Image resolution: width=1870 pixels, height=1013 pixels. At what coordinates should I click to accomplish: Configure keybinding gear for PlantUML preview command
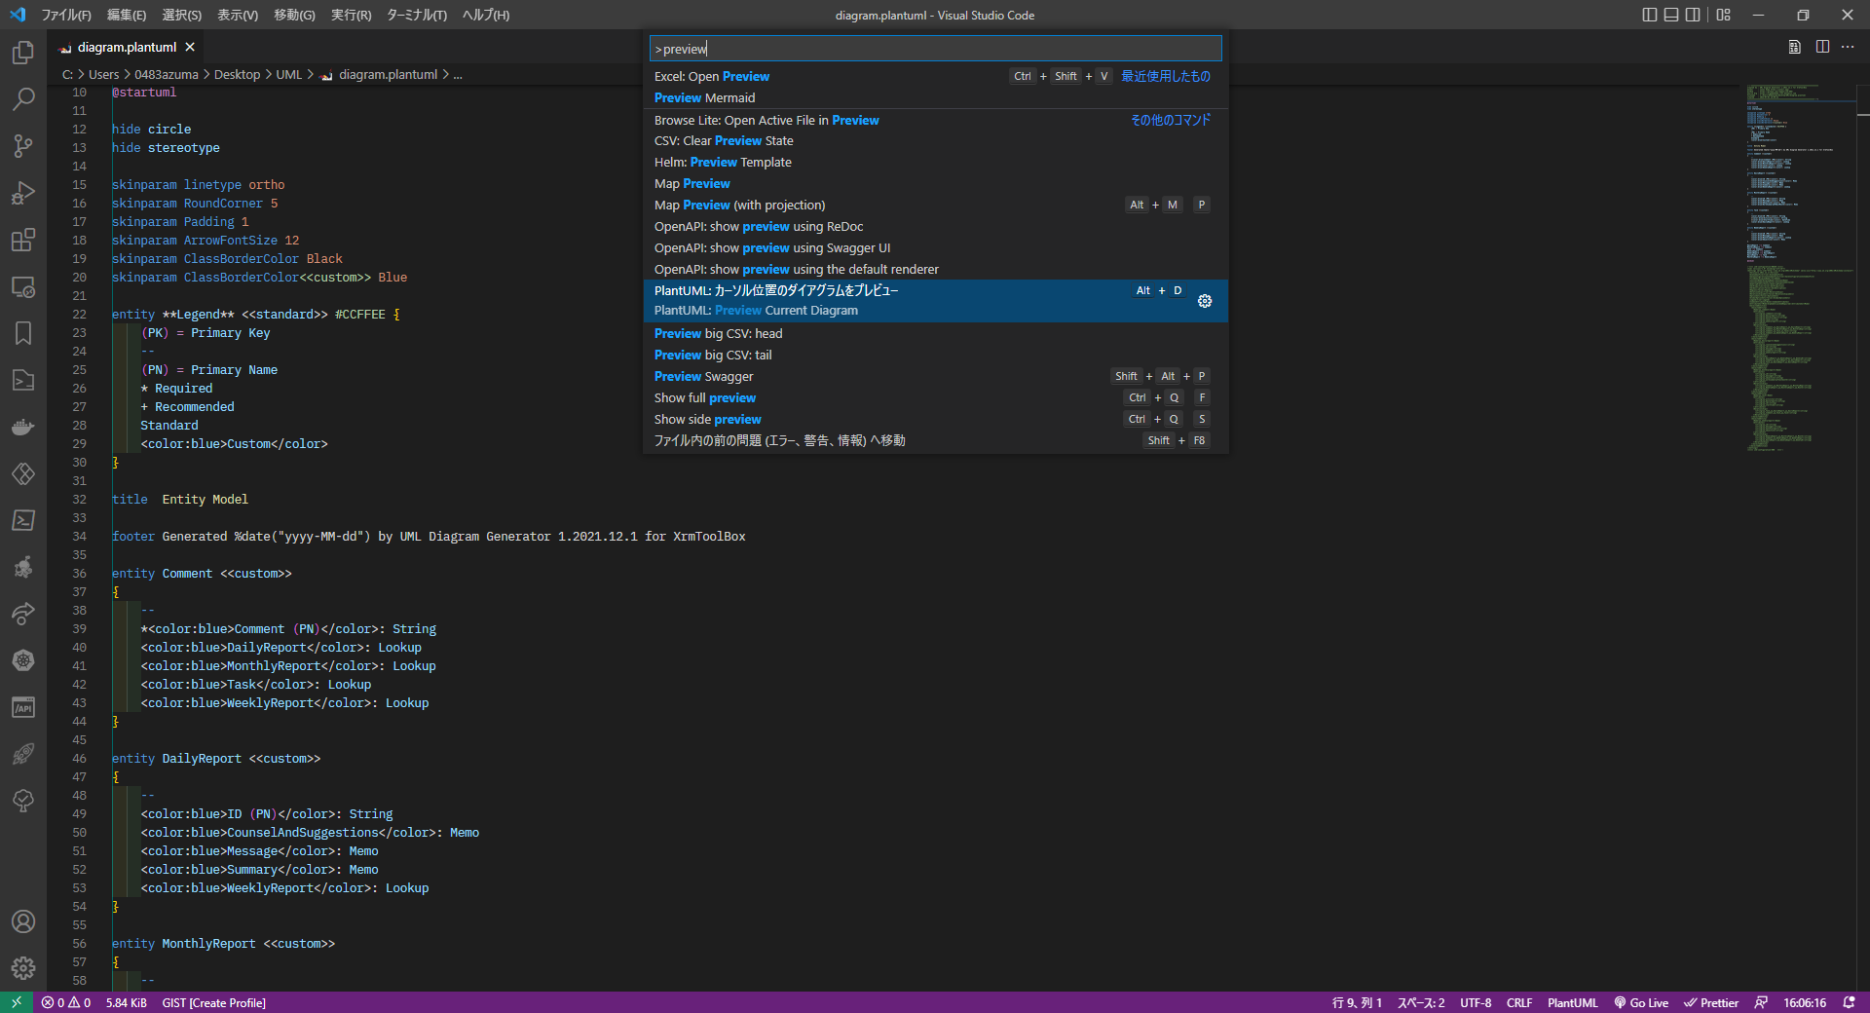click(x=1205, y=301)
